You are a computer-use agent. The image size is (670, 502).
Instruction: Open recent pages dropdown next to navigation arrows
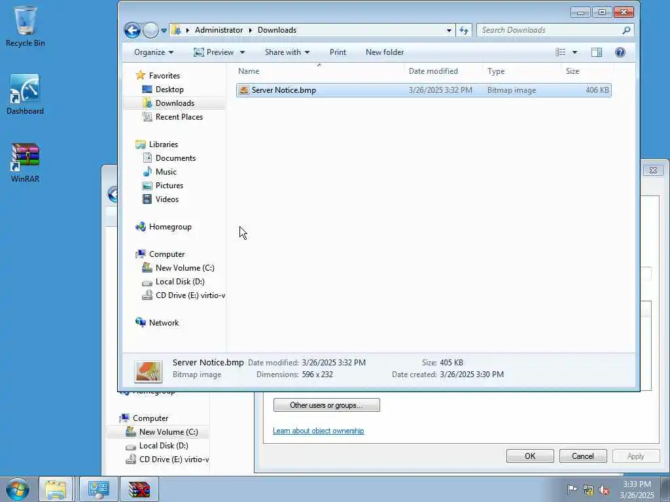pos(164,30)
